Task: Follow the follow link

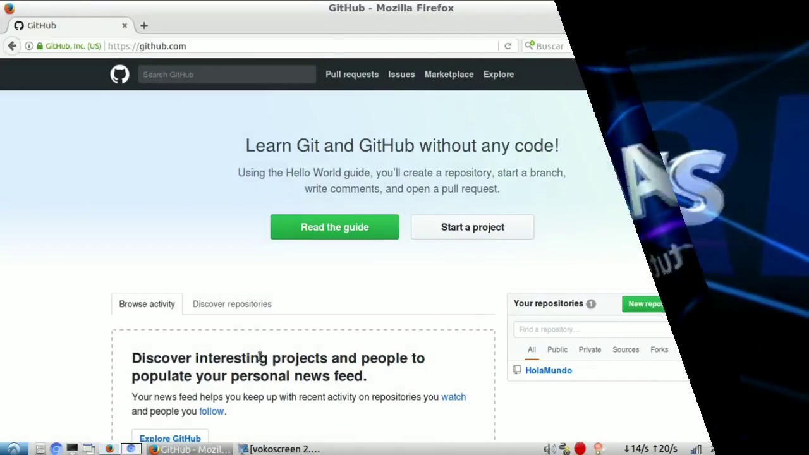Action: (x=212, y=411)
